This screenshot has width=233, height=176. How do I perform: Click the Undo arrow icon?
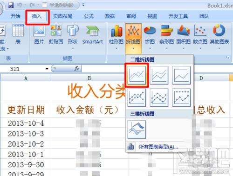click(20, 5)
